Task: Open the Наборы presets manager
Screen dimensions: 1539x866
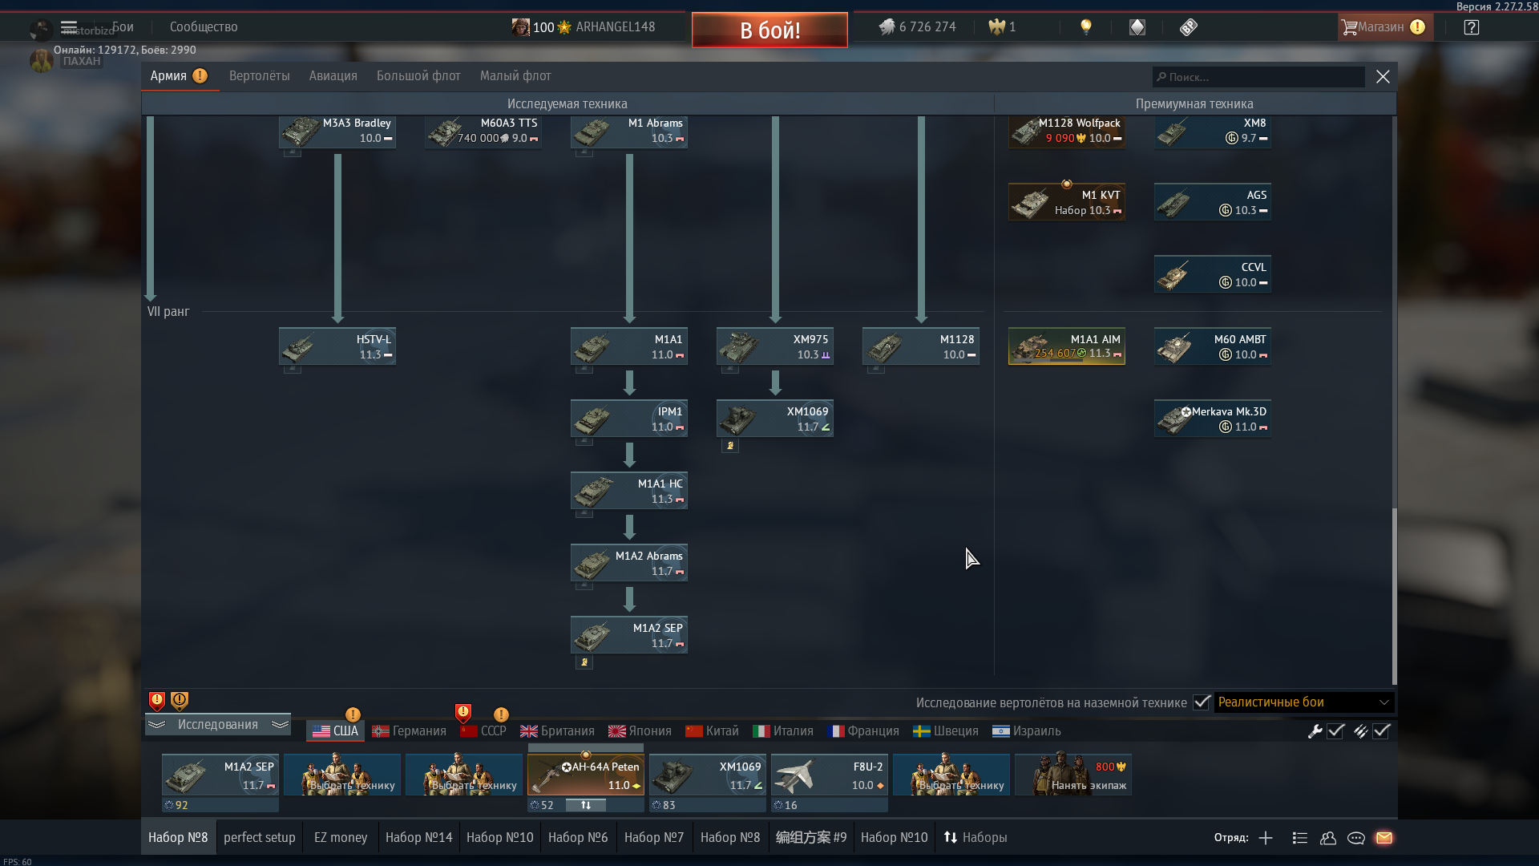Action: click(x=976, y=837)
